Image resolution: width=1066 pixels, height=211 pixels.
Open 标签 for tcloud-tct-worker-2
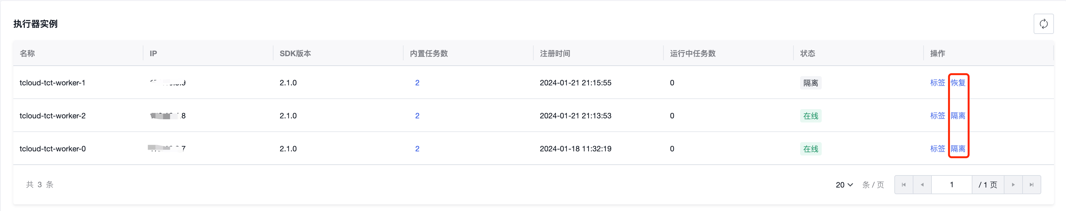(937, 116)
